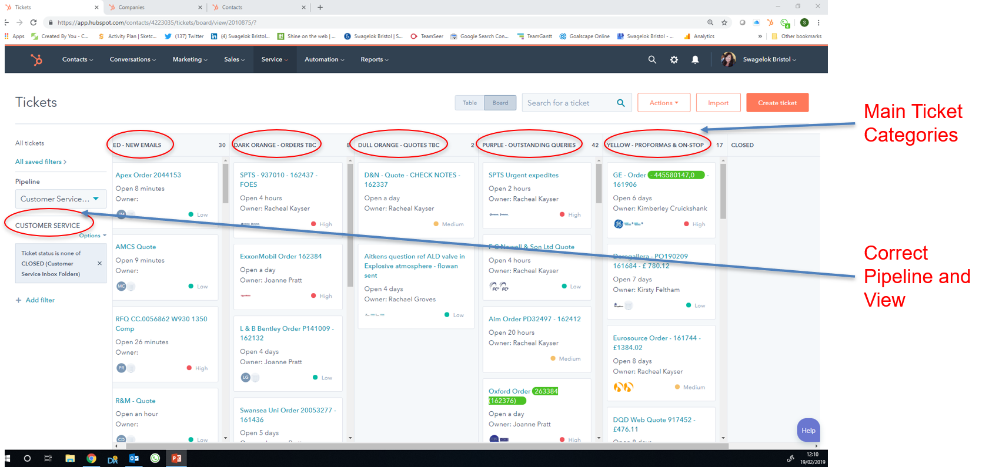Remove the ticket status filter with X
This screenshot has height=467, width=989.
(x=99, y=263)
